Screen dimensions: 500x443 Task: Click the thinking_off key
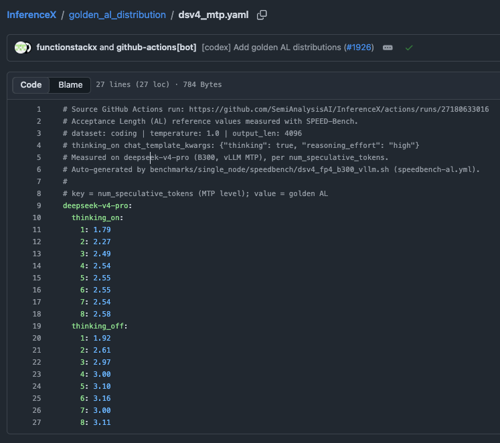(98, 326)
